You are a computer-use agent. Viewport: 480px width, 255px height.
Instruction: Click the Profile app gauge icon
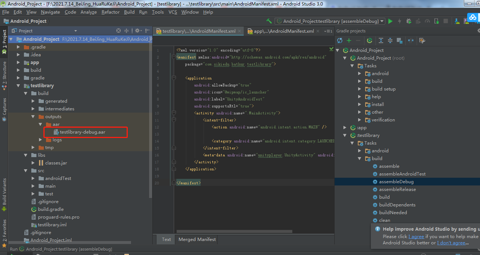click(427, 21)
